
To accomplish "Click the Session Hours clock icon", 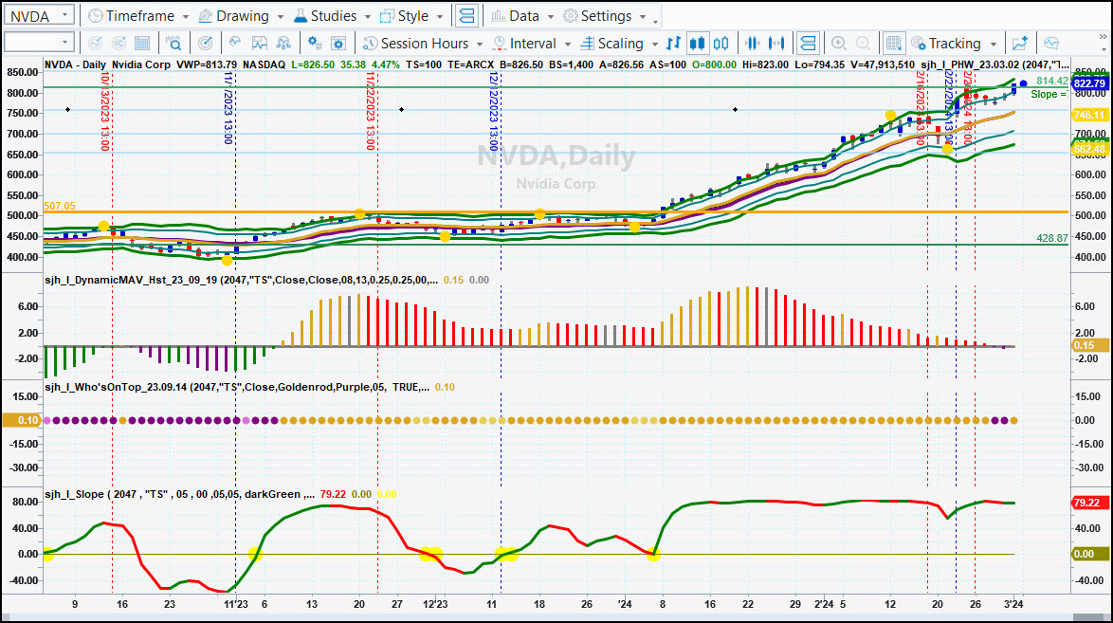I will 370,44.
